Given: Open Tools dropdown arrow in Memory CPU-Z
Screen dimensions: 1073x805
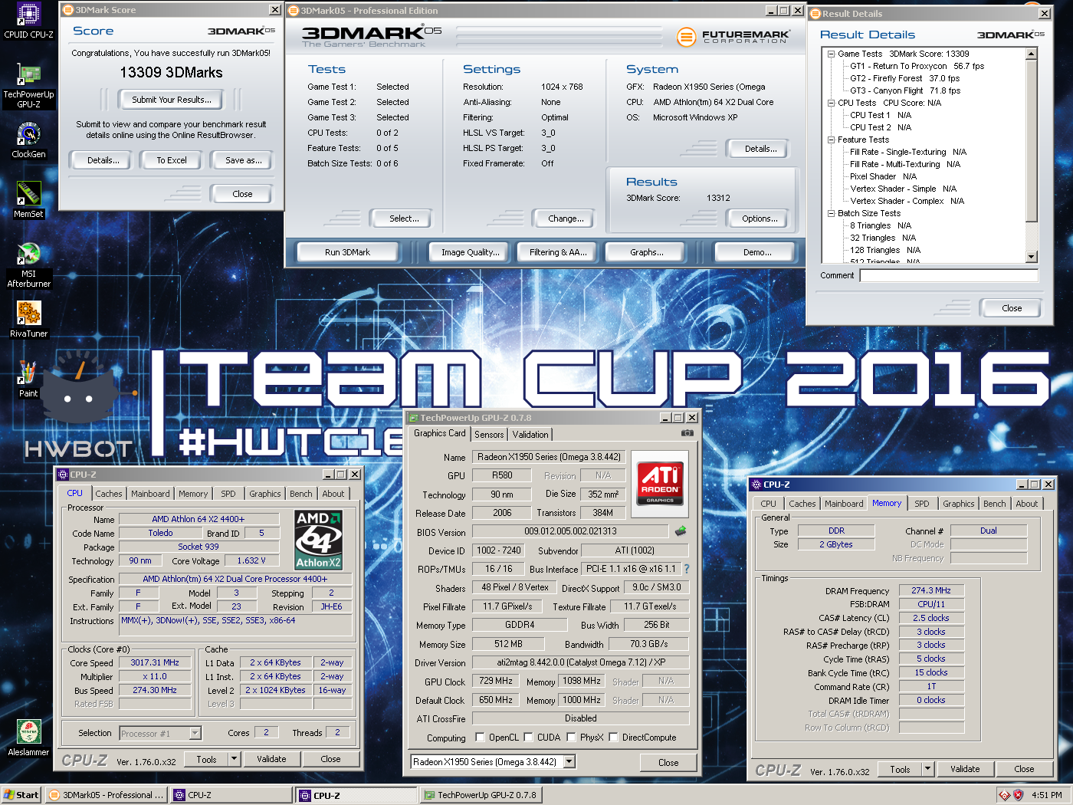Looking at the screenshot, I should coord(927,769).
